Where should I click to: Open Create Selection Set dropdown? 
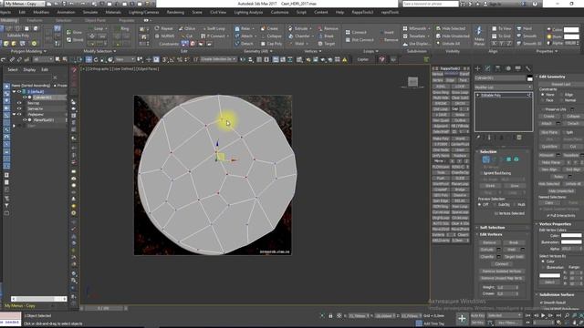click(x=218, y=59)
